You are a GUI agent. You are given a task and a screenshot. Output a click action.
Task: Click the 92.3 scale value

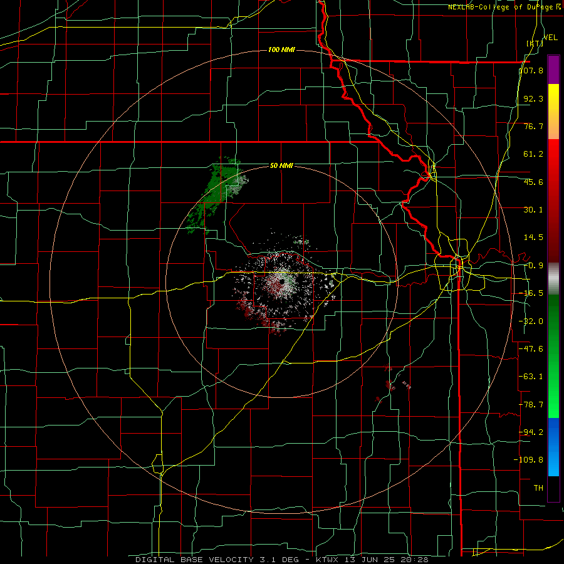point(533,98)
